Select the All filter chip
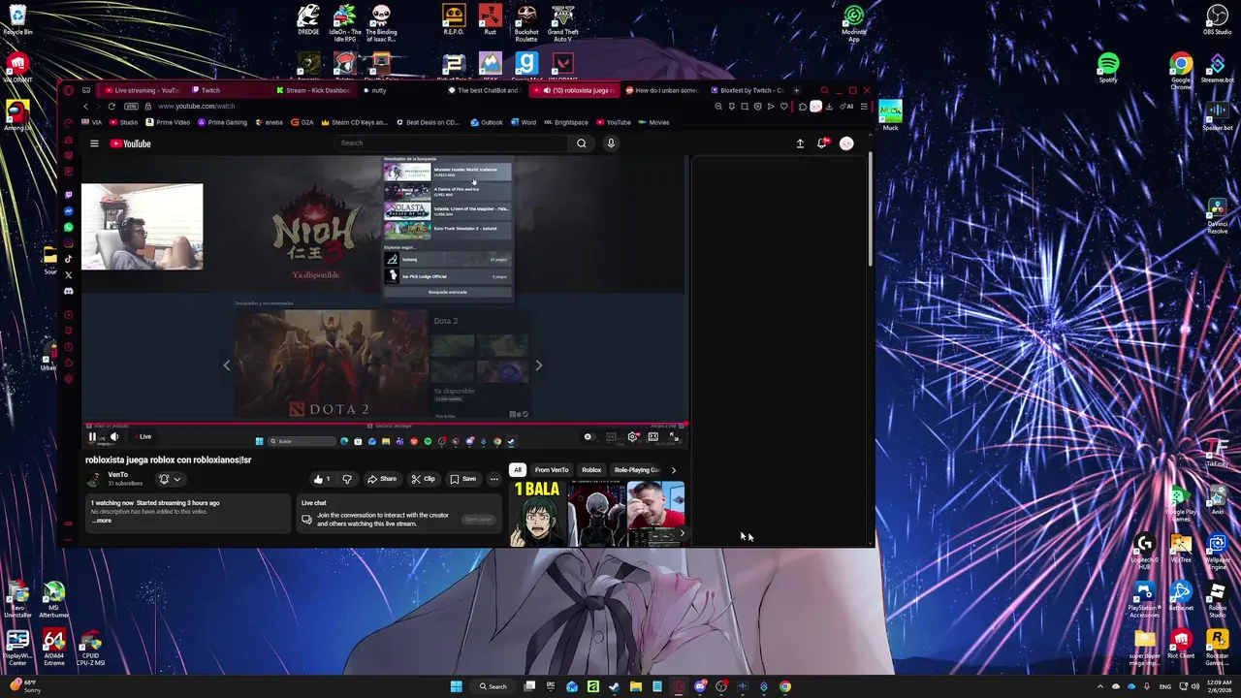Screen dimensions: 1241x698 pos(518,470)
